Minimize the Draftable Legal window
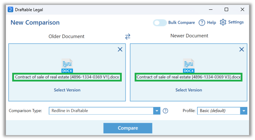This screenshot has height=140, width=255. click(211, 10)
